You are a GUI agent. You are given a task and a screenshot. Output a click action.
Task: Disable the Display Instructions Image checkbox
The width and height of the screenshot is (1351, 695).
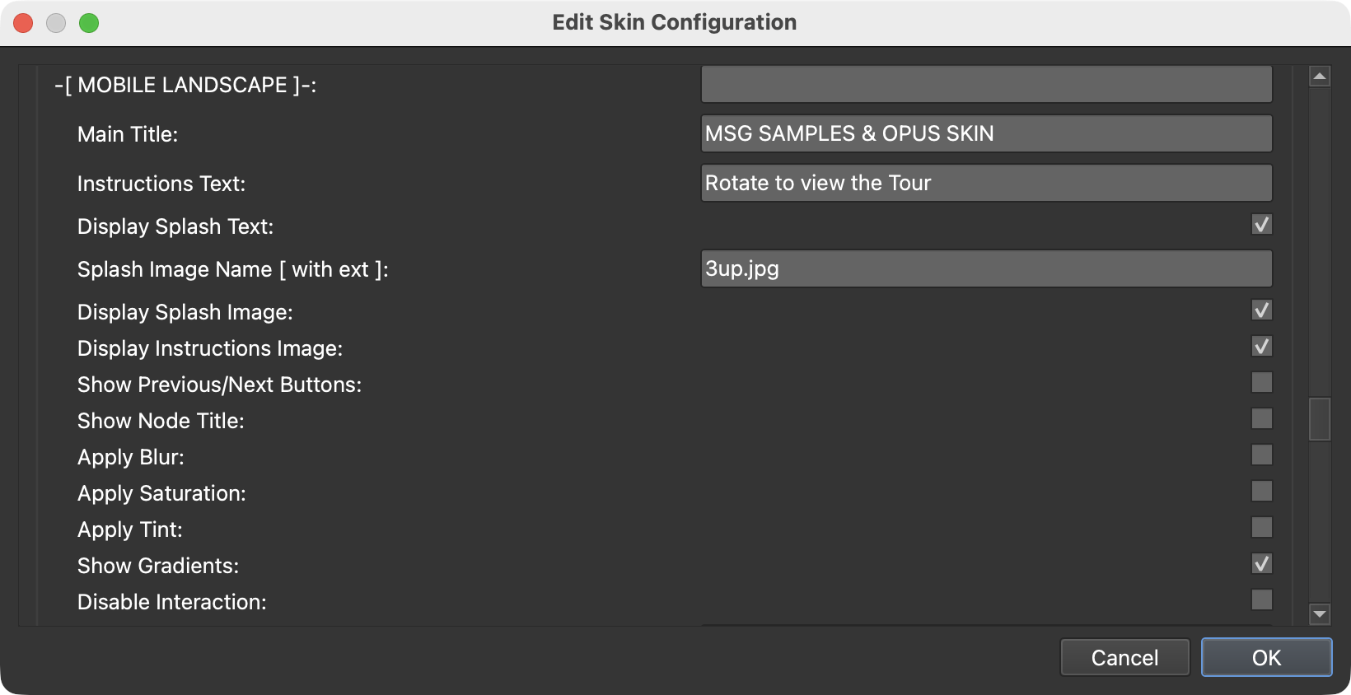tap(1261, 346)
